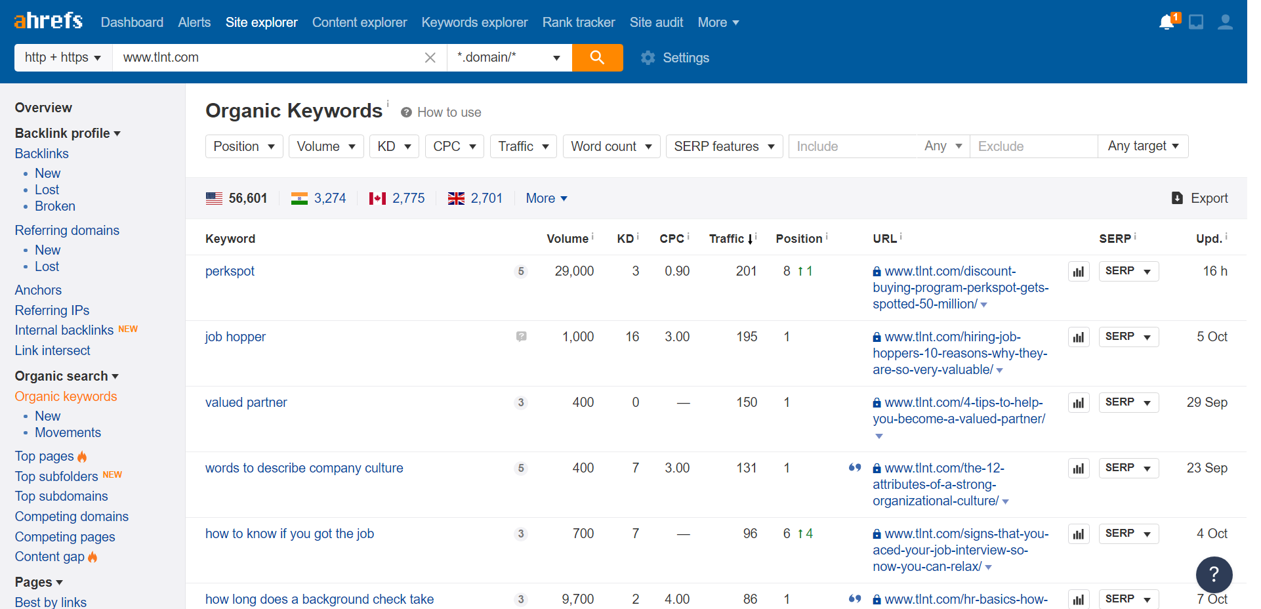Select the Canada flag 2,775
The image size is (1261, 609).
click(x=397, y=198)
